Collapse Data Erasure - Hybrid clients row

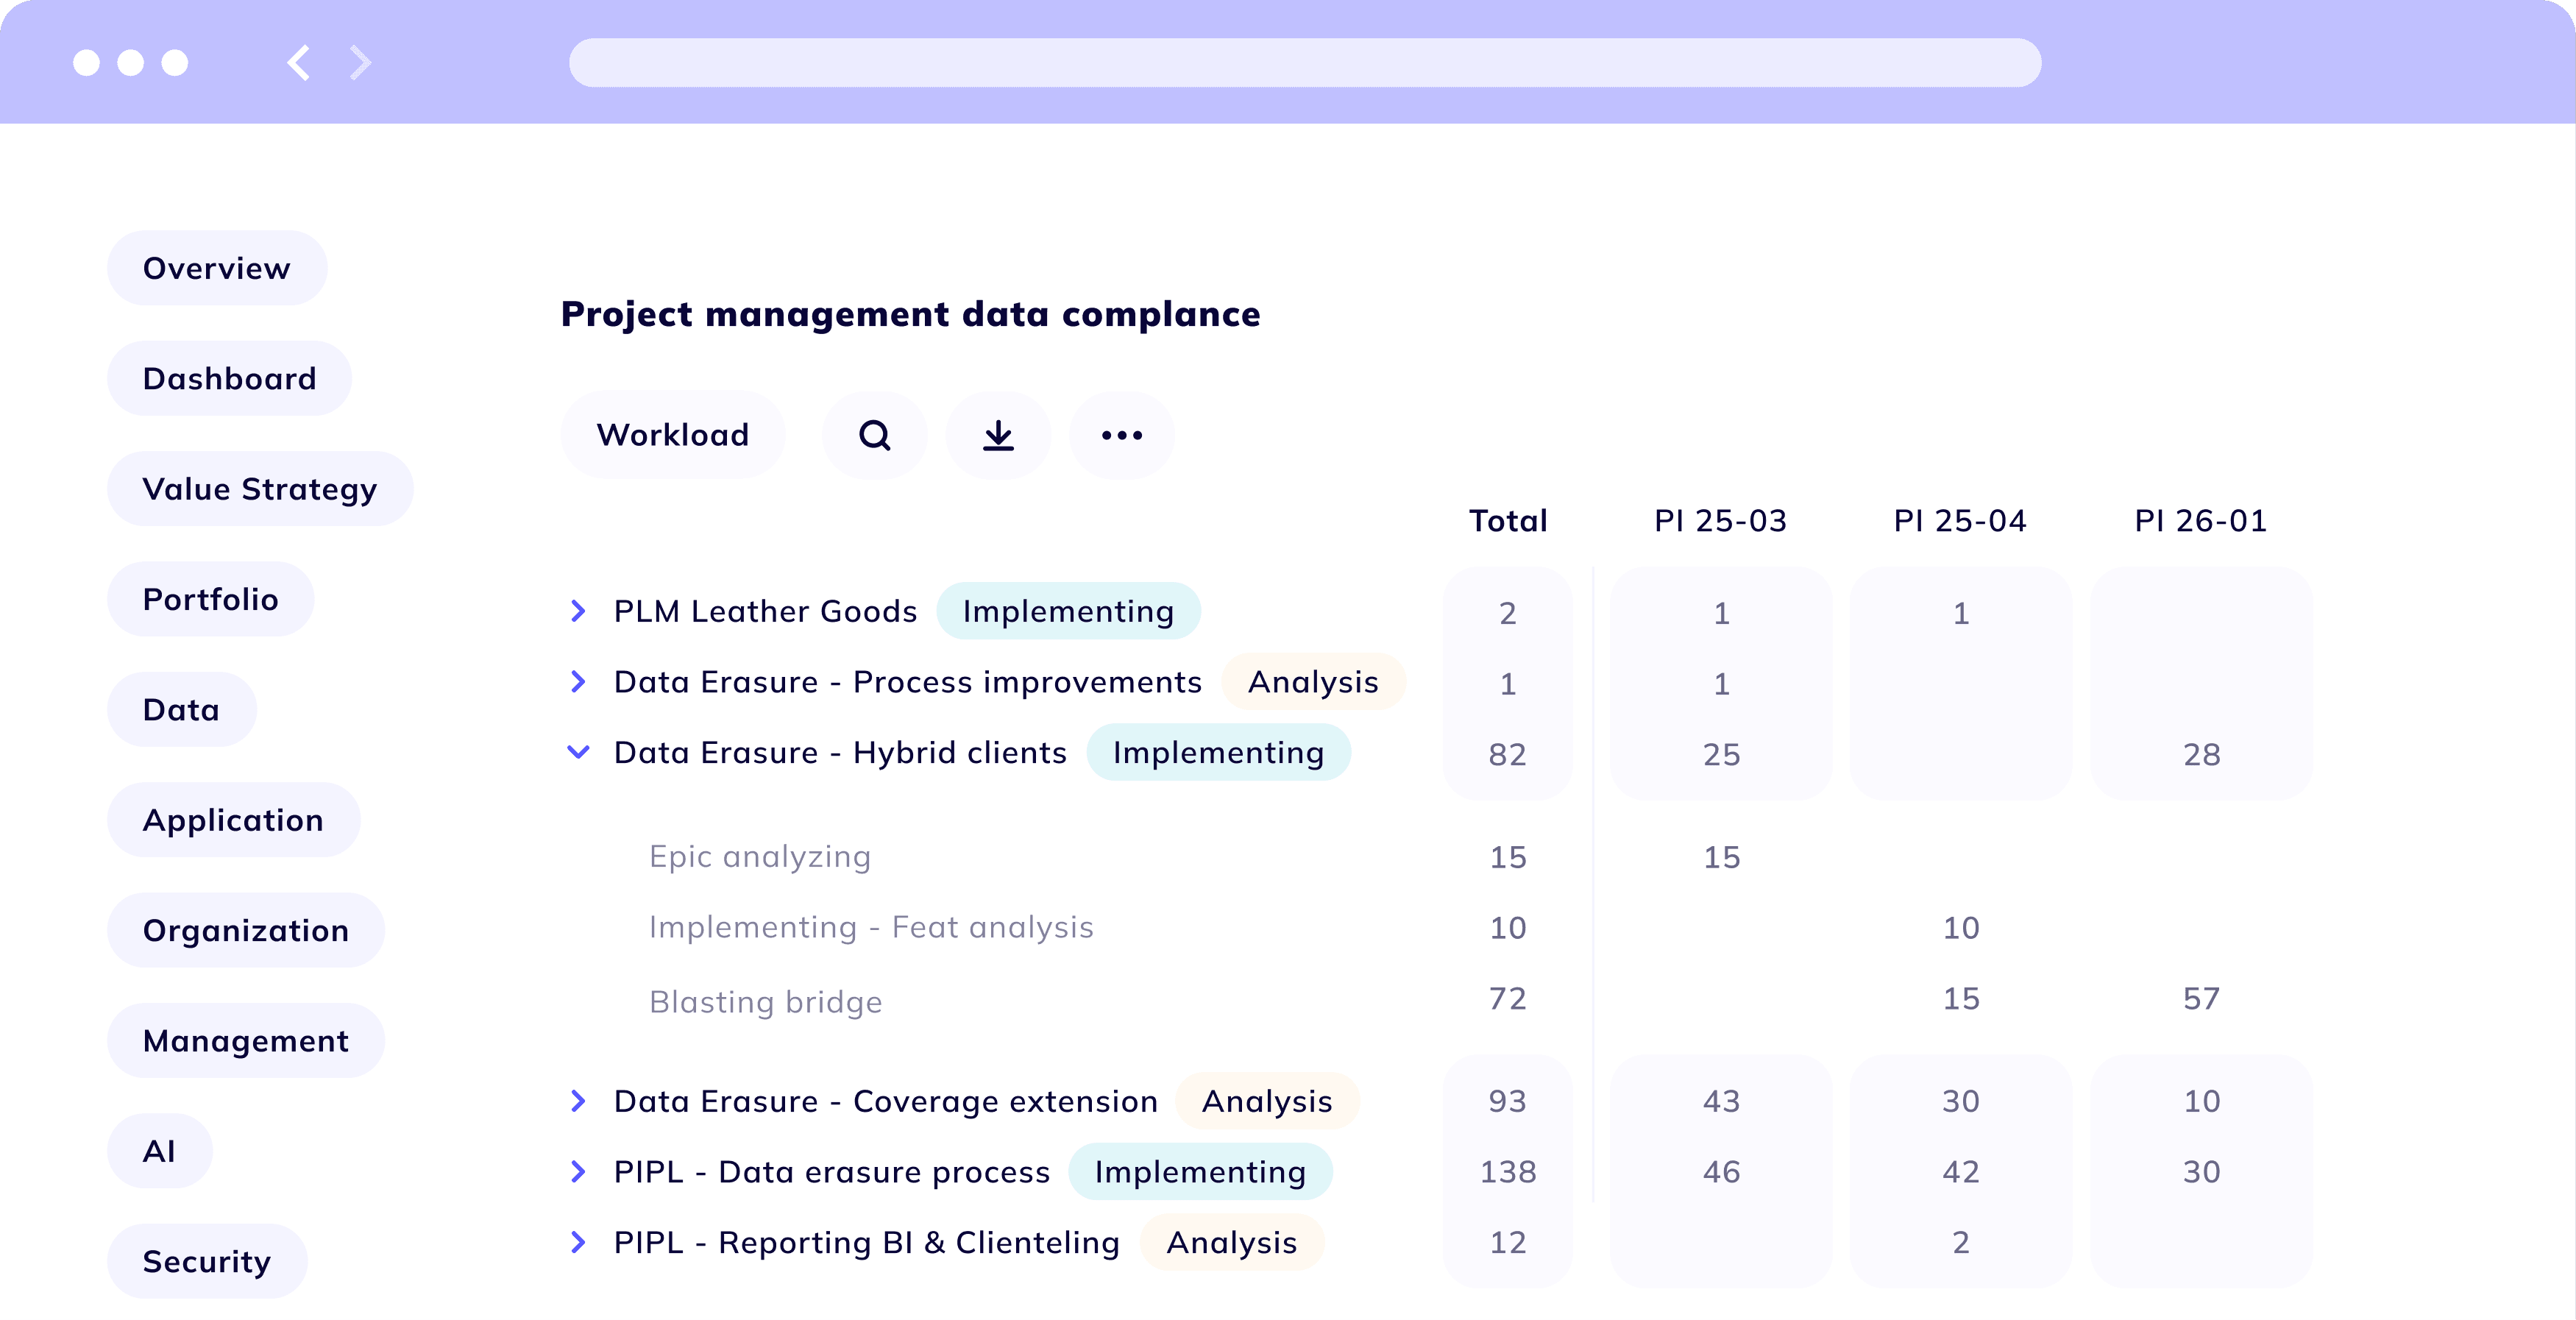pyautogui.click(x=578, y=752)
